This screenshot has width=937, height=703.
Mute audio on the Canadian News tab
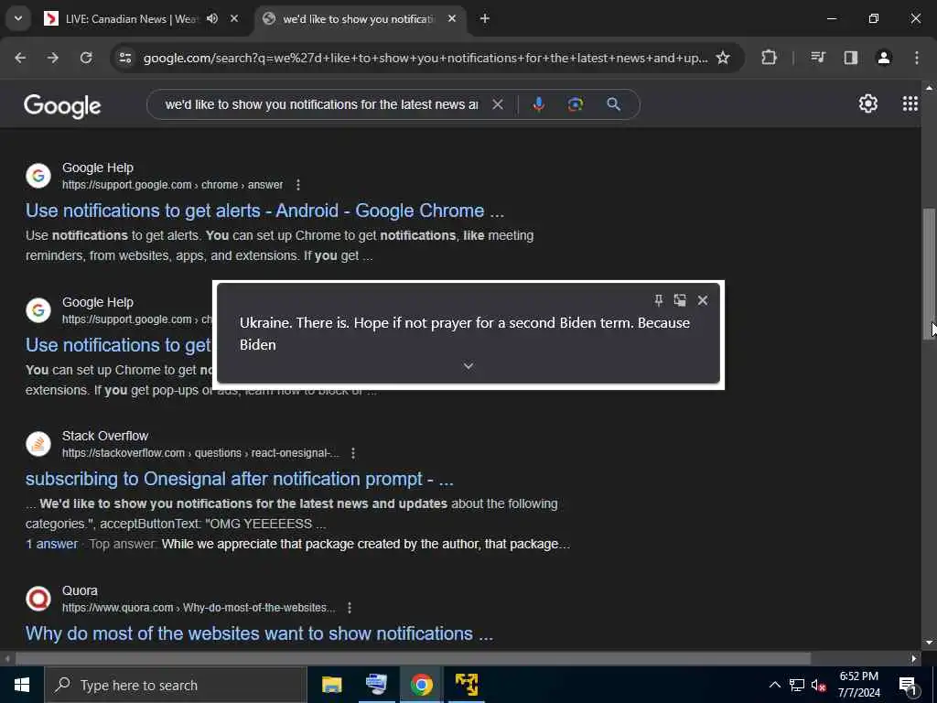212,18
